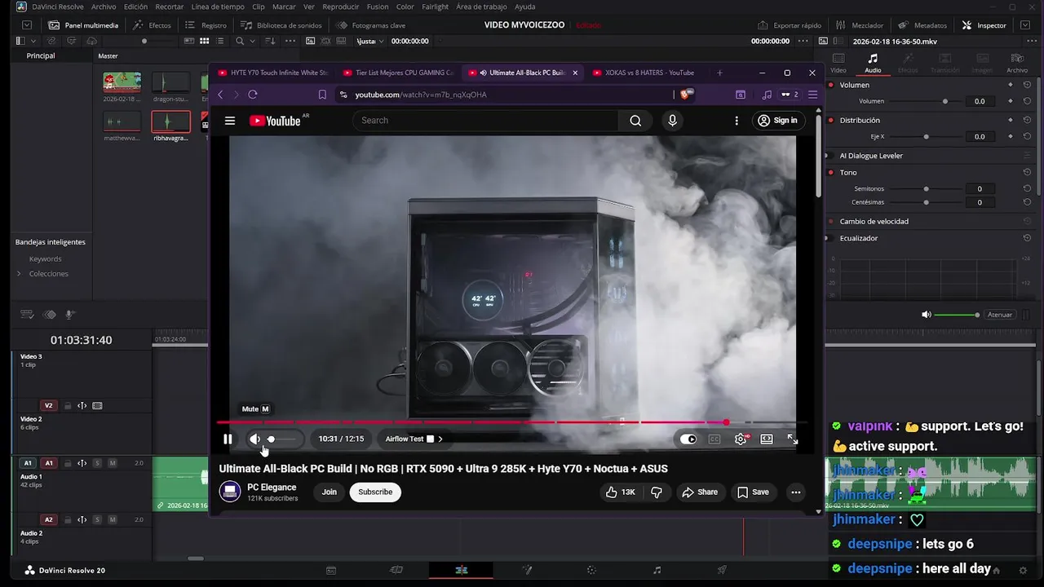Viewport: 1044px width, 587px height.
Task: Toggle YouTube autoplay switch
Action: coord(688,439)
